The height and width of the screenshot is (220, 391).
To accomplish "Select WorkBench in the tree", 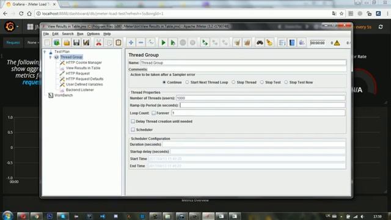I will tap(64, 95).
